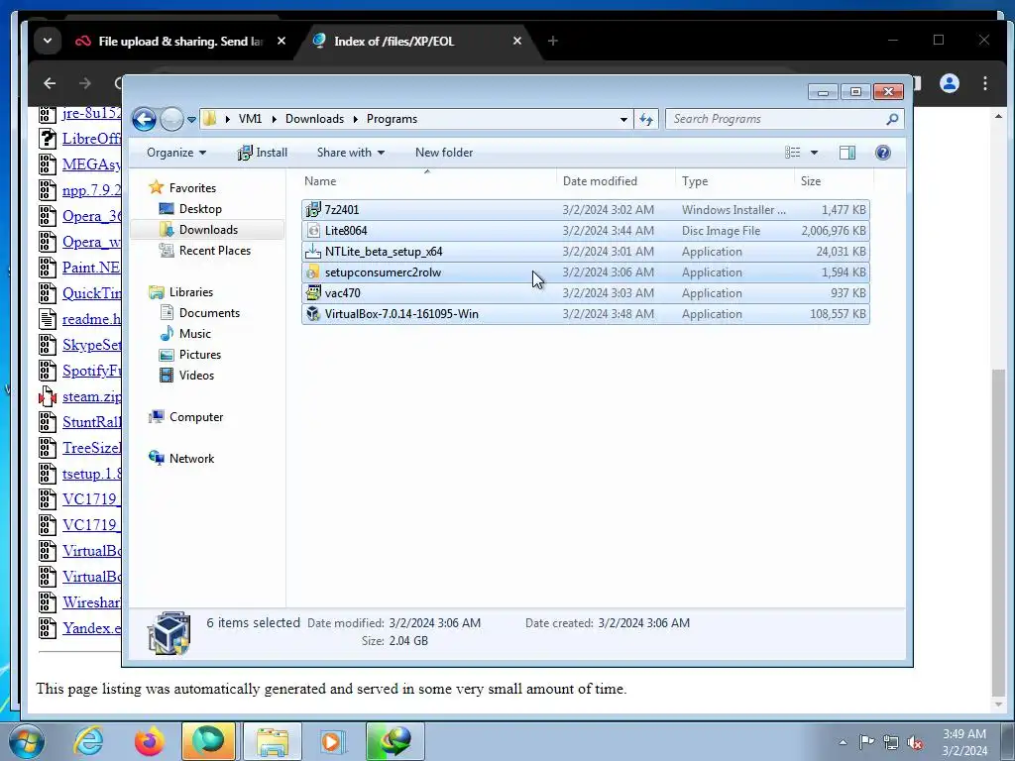1015x761 pixels.
Task: Open the Videos library
Action: click(x=196, y=376)
